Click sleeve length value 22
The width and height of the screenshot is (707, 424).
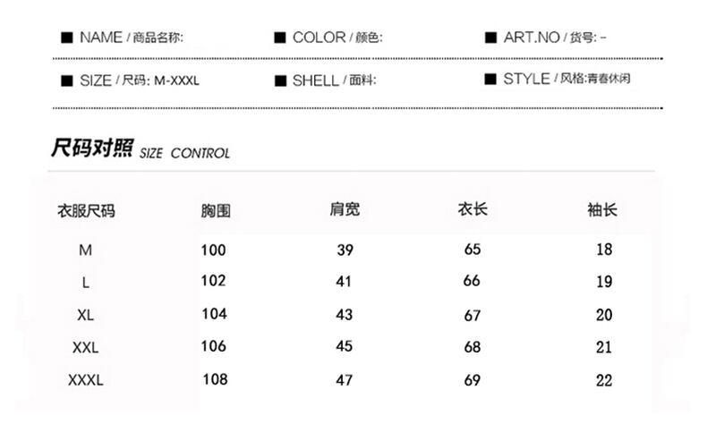(x=604, y=380)
